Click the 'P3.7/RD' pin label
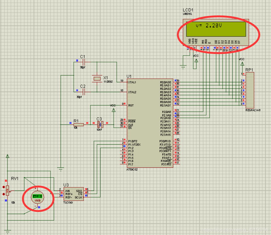The width and height of the screenshot is (271, 235). [166, 164]
